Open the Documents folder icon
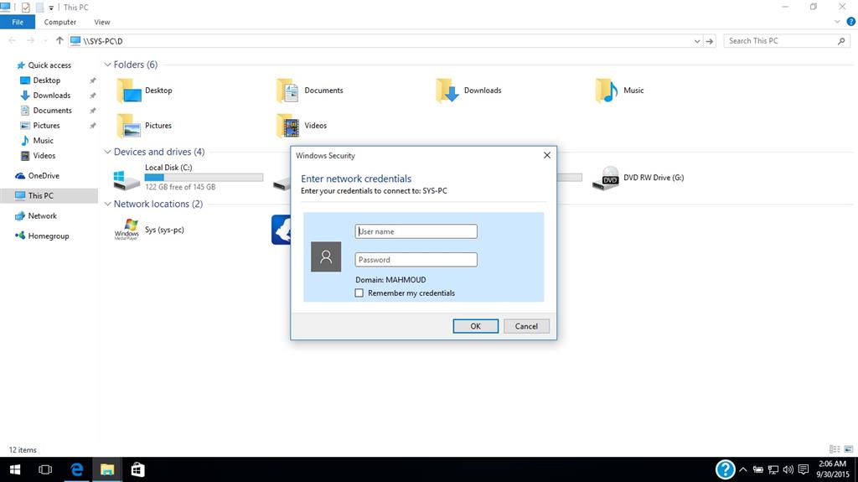858x482 pixels. [288, 91]
